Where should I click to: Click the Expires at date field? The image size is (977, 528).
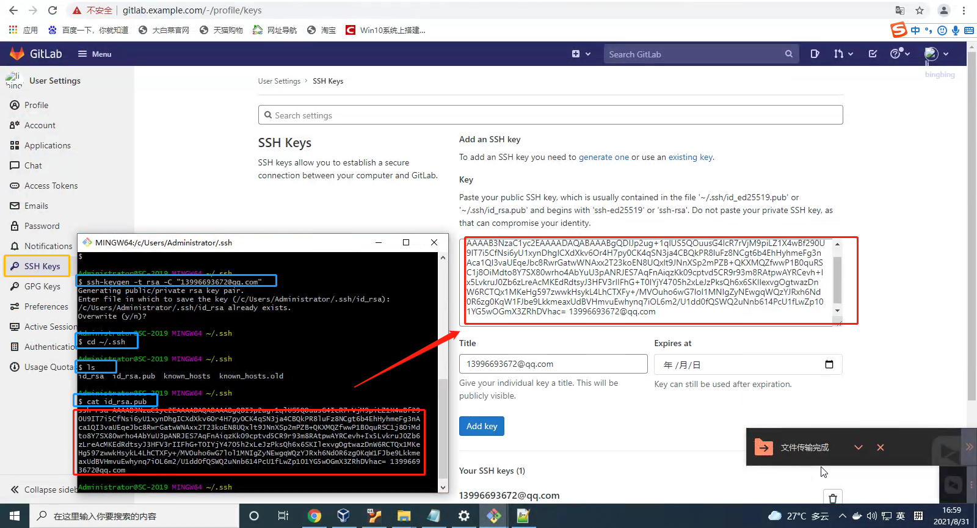coord(748,364)
